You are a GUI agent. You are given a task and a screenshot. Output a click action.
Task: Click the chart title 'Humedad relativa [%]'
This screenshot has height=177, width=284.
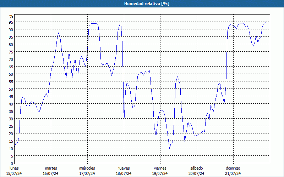click(147, 4)
